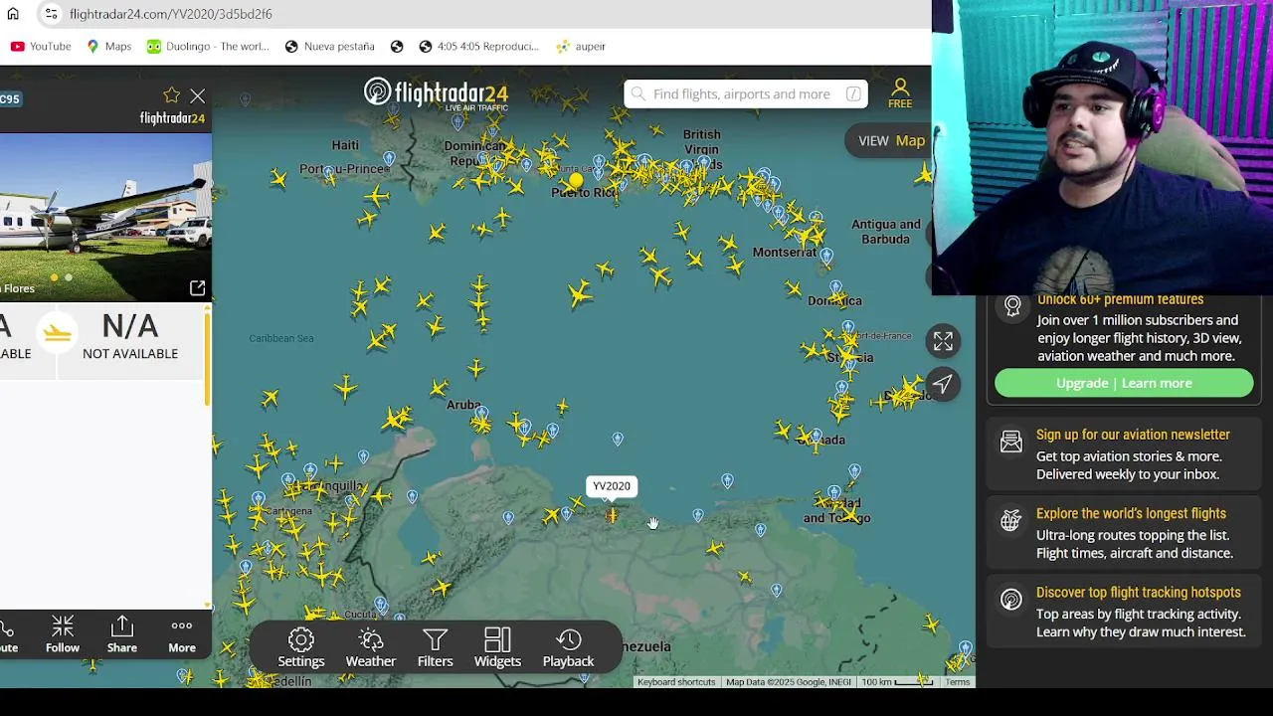
Task: Click the globe icon for longest flights
Action: point(1011,520)
